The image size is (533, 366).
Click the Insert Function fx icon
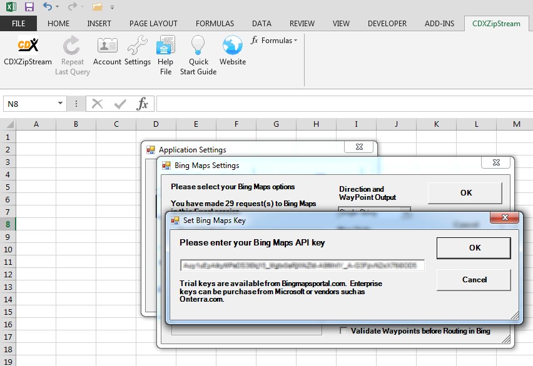coord(143,104)
